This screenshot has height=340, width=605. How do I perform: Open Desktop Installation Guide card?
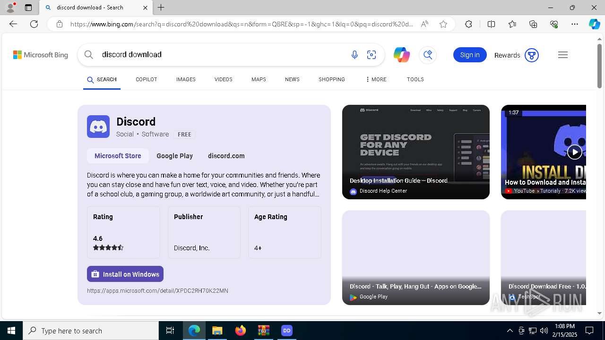point(416,152)
